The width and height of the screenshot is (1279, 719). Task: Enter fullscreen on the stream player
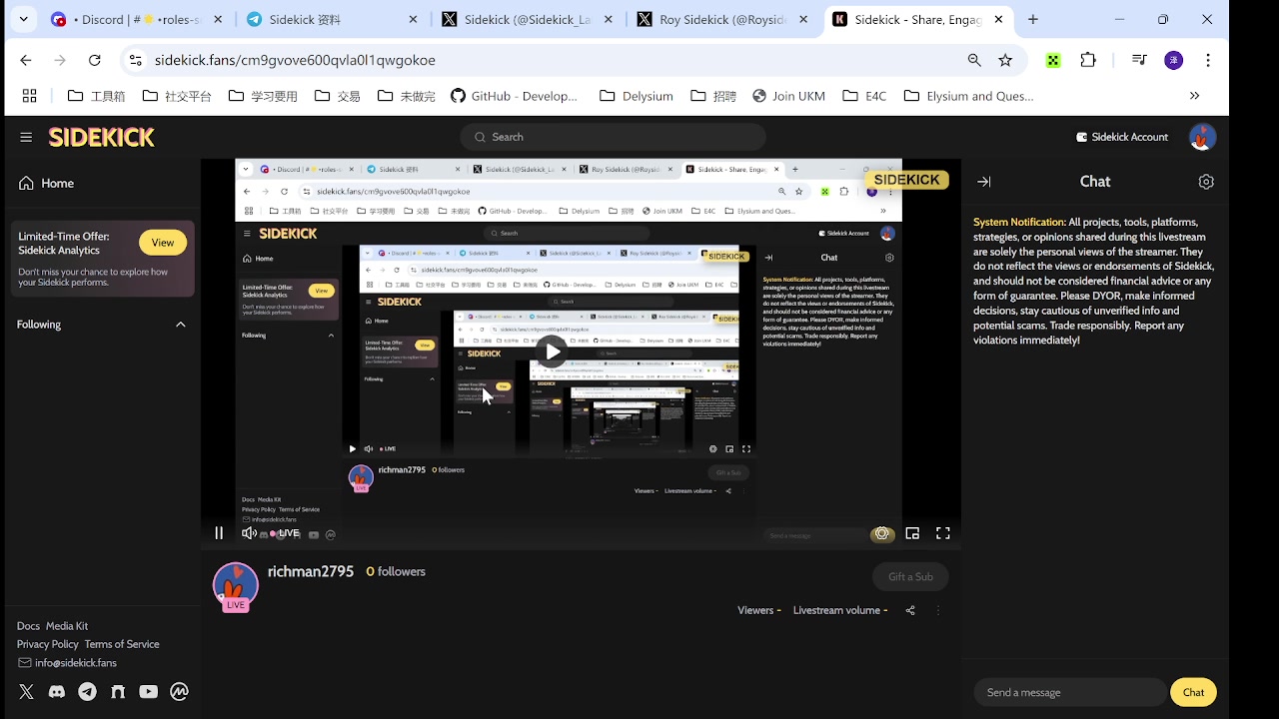click(x=942, y=533)
